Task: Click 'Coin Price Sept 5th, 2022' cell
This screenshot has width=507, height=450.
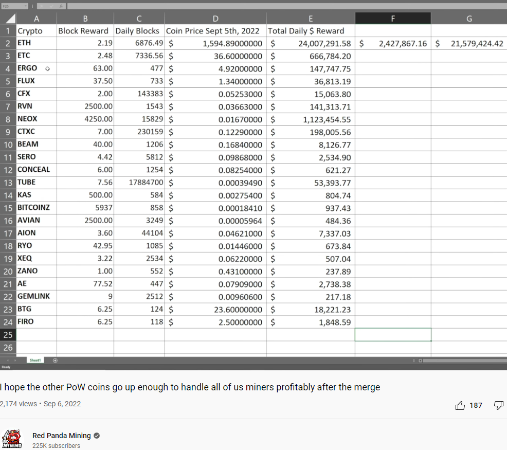Action: pyautogui.click(x=215, y=31)
